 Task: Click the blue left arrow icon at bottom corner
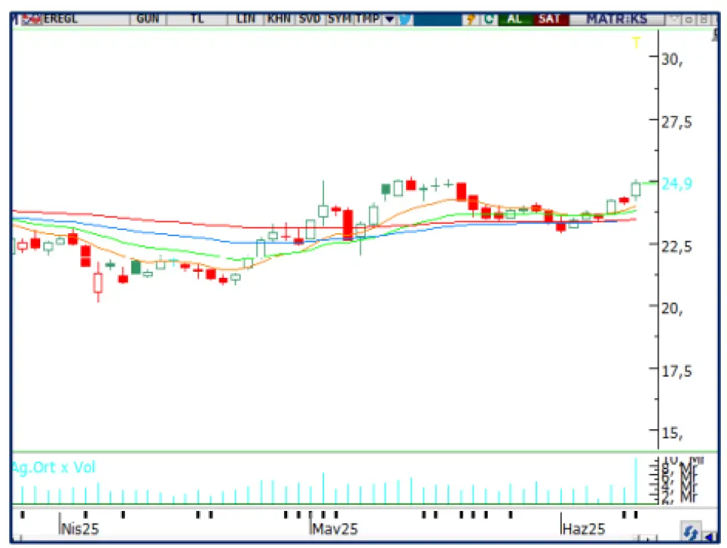[710, 536]
